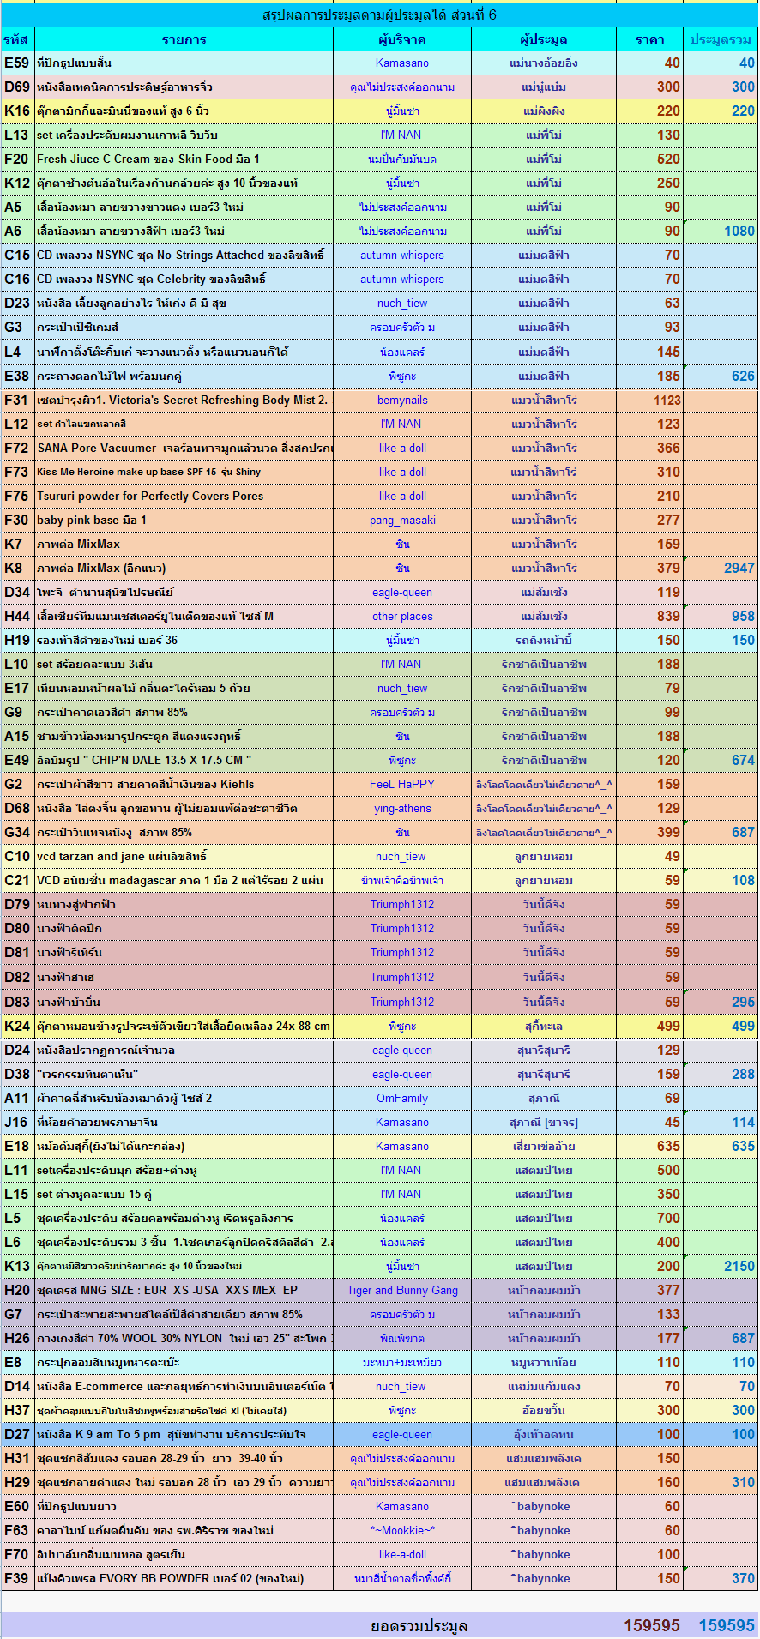Image resolution: width=760 pixels, height=1639 pixels.
Task: Click the subtotal cell 2150
Action: coord(721,1266)
